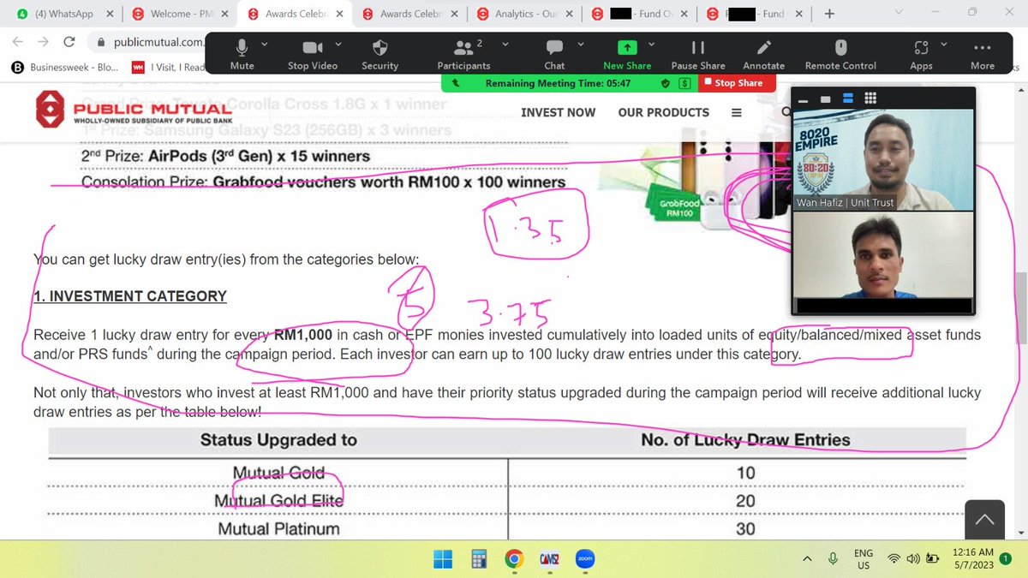Pause the screen share
This screenshot has height=578, width=1028.
696,54
